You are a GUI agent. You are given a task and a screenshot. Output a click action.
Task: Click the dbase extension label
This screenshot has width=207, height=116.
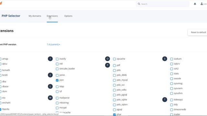(x=5, y=87)
